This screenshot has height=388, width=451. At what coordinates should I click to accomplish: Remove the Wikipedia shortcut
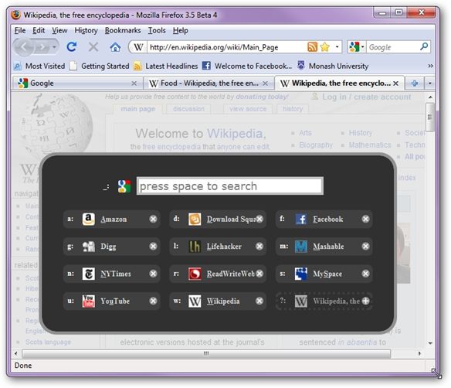[x=259, y=301]
